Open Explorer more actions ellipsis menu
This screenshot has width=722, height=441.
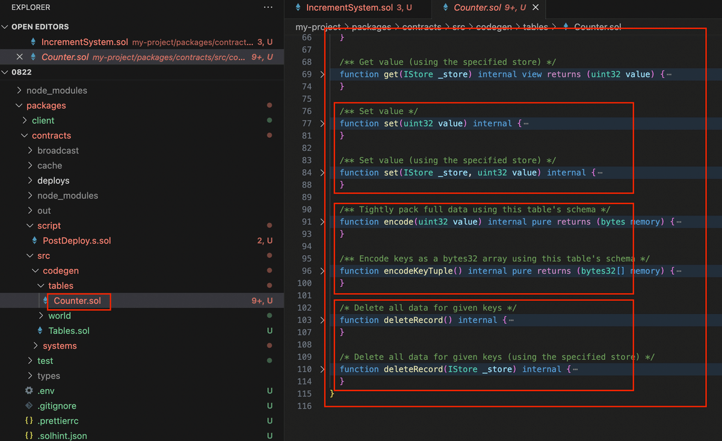tap(268, 7)
